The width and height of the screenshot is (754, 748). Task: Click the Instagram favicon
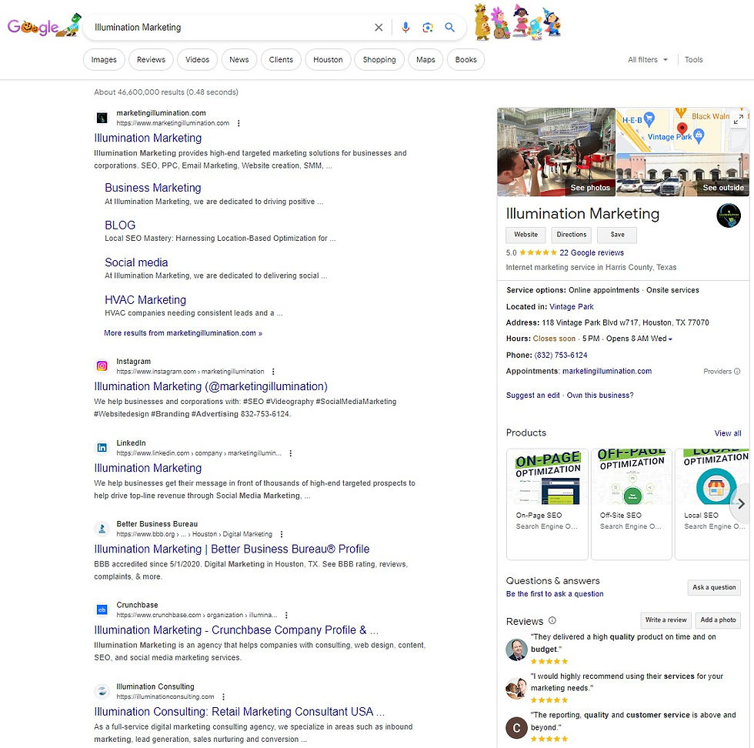(x=102, y=366)
